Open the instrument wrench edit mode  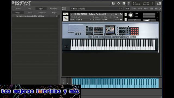66,14
